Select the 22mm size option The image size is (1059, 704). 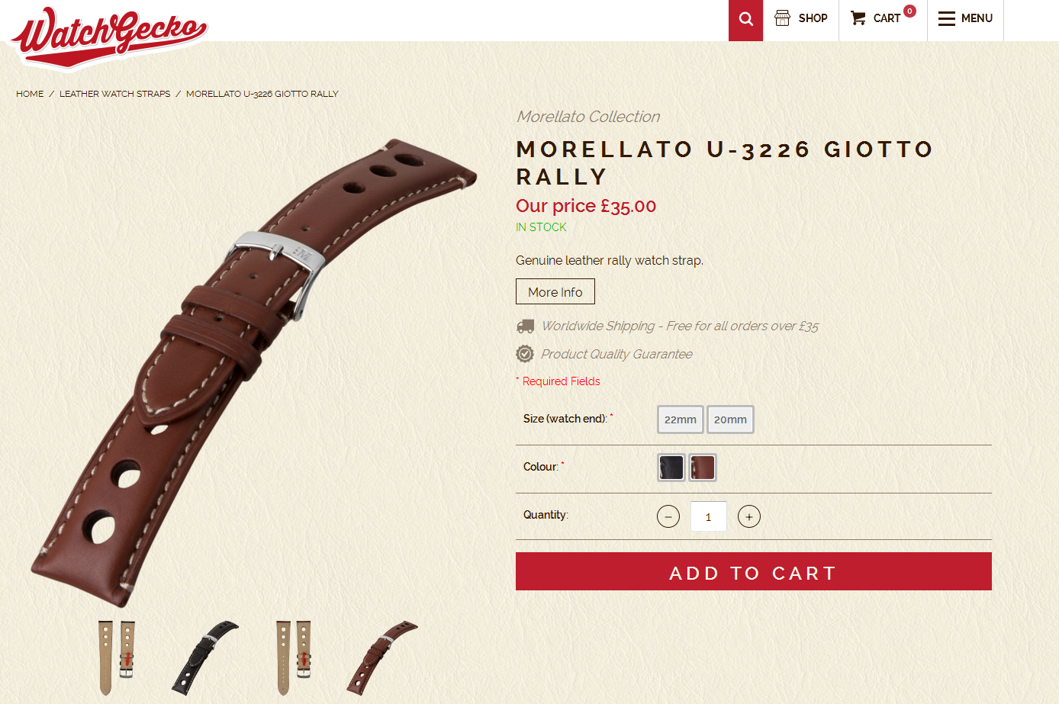[681, 420]
